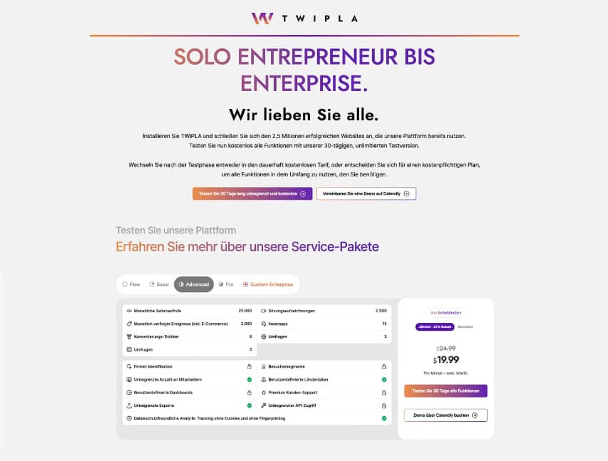This screenshot has width=608, height=461.
Task: Click Vereinbaren Sie eine Demo auf Calendly
Action: click(366, 194)
